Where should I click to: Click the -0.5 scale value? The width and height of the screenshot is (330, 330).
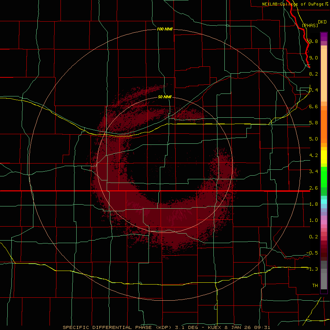pyautogui.click(x=312, y=253)
